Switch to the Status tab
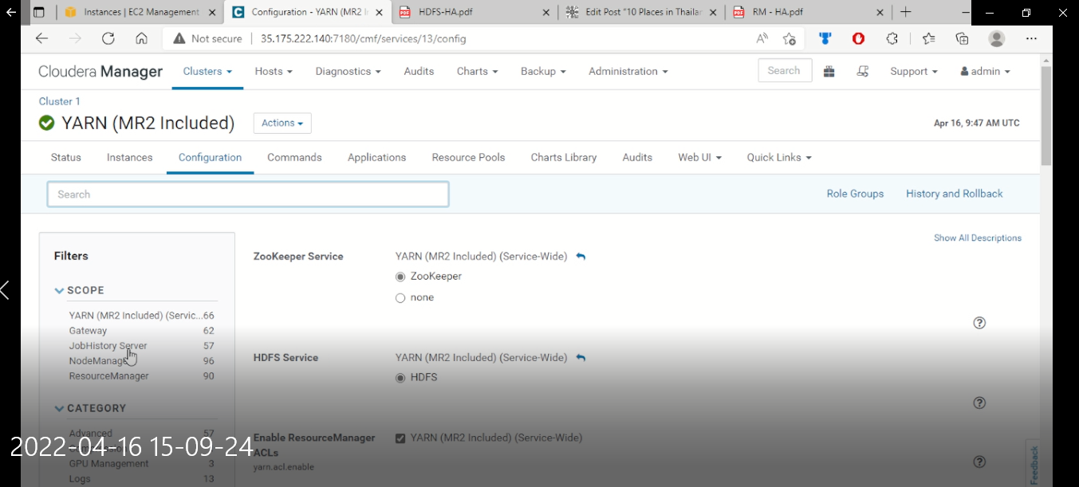1079x487 pixels. (66, 157)
